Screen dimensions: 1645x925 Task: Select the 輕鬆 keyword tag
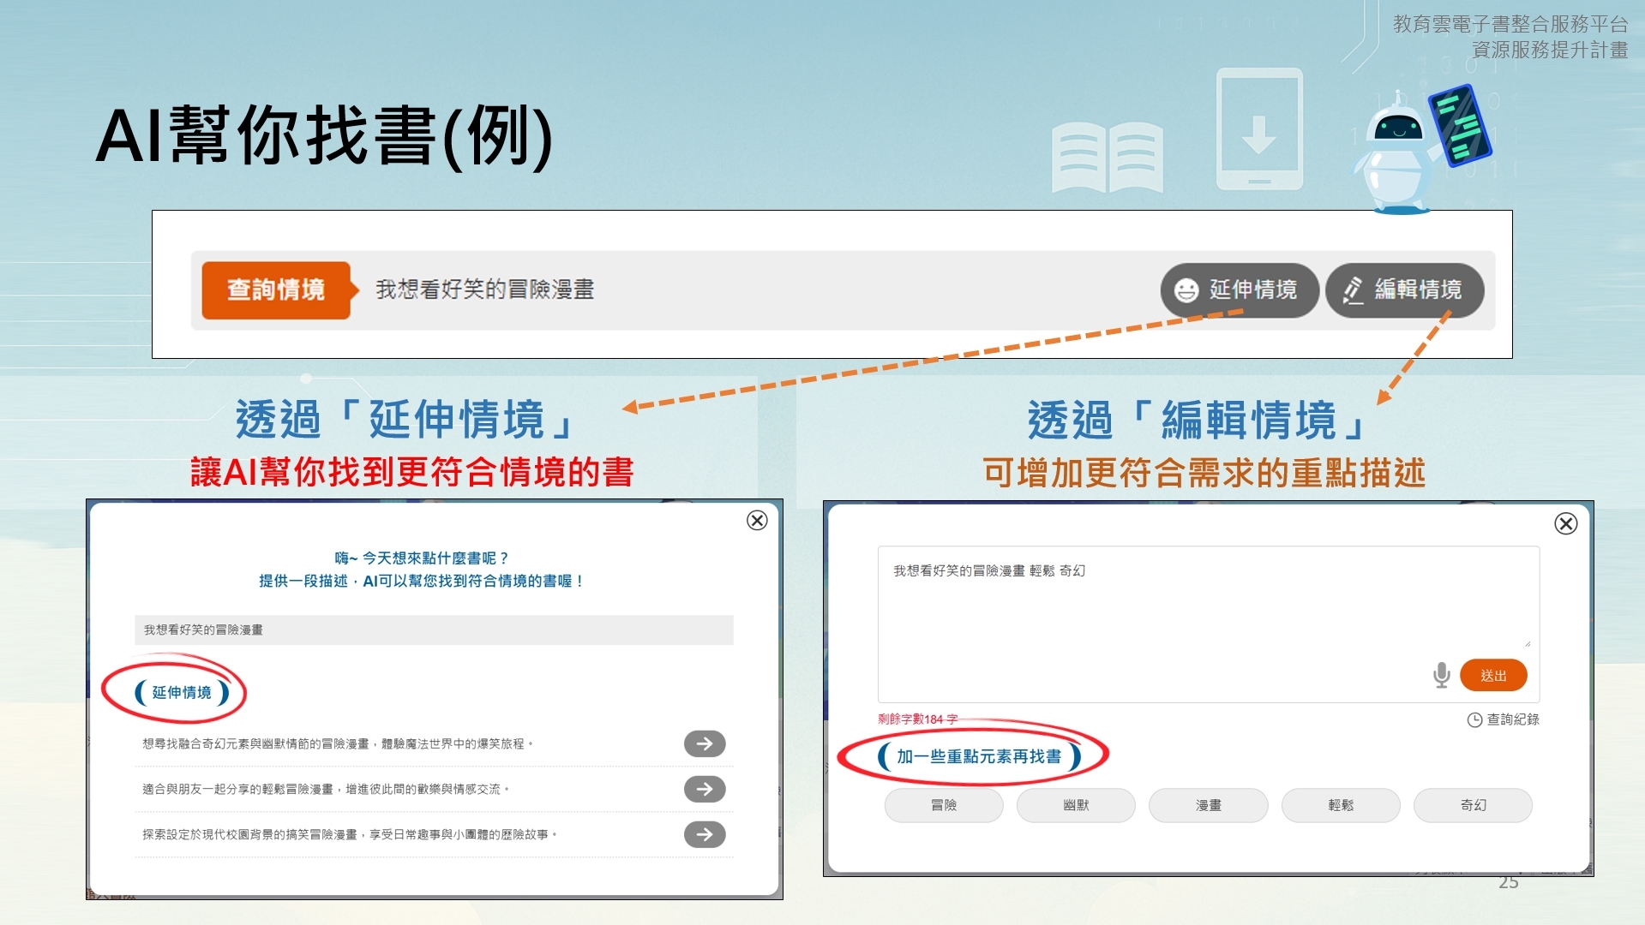(1340, 805)
